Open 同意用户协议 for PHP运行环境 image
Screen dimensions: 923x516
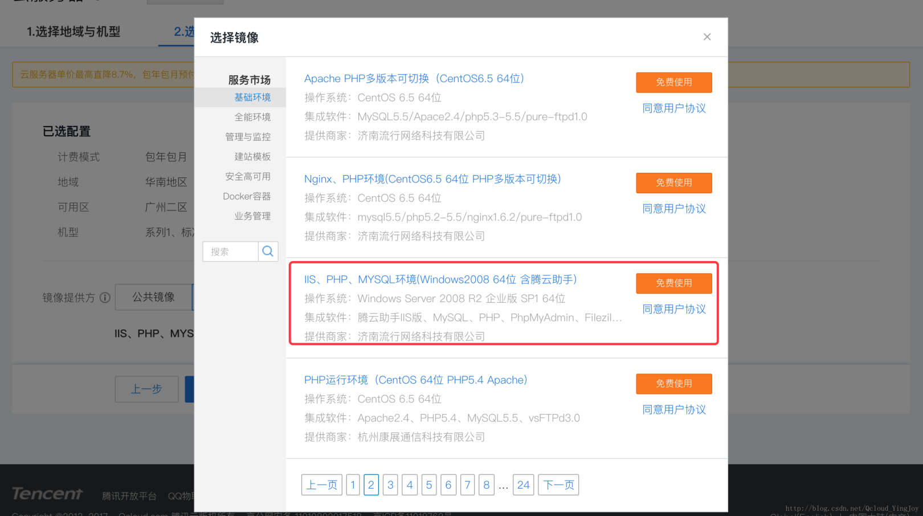674,409
